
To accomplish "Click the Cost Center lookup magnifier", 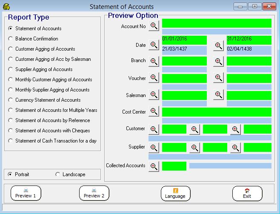I will point(154,111).
